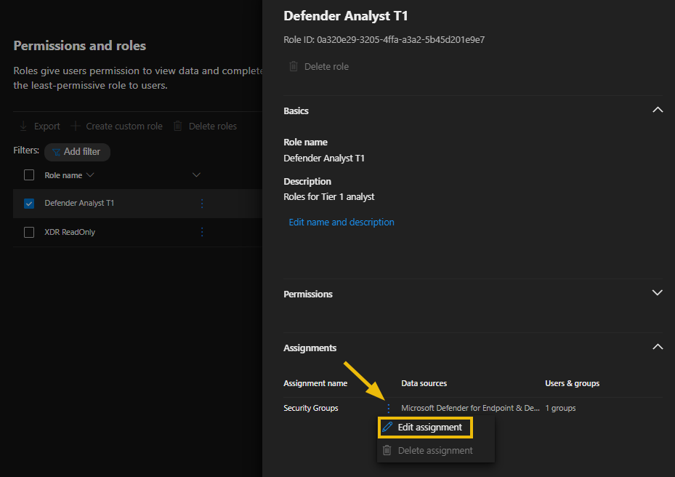This screenshot has width=675, height=477.
Task: Click the Delete roles trash icon
Action: [178, 126]
